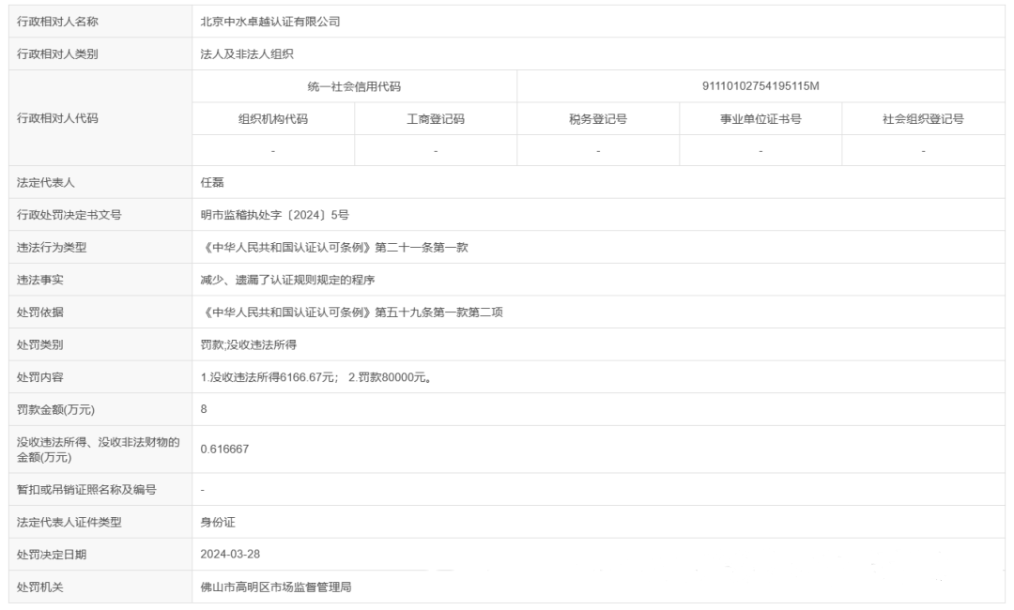1014x610 pixels.
Task: Select the label 行政相对人名称
Action: point(57,22)
